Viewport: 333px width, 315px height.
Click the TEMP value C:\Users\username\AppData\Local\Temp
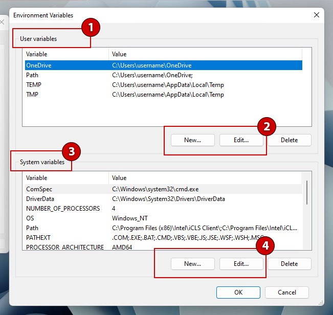[168, 85]
